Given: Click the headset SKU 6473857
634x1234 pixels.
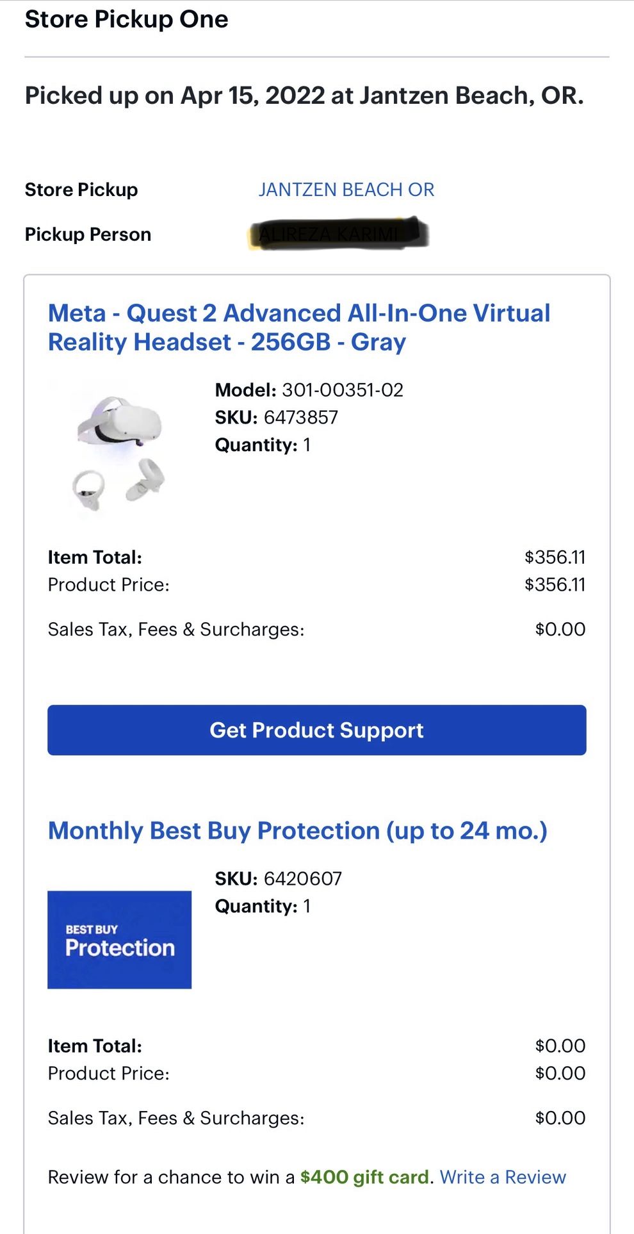Looking at the screenshot, I should (301, 418).
